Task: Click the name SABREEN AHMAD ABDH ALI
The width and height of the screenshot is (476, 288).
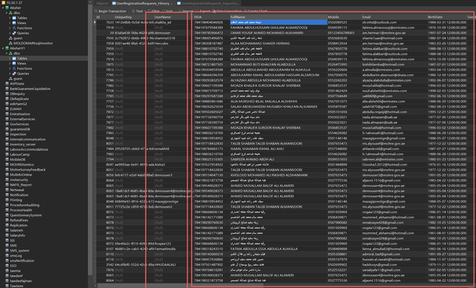Action: click(x=252, y=160)
